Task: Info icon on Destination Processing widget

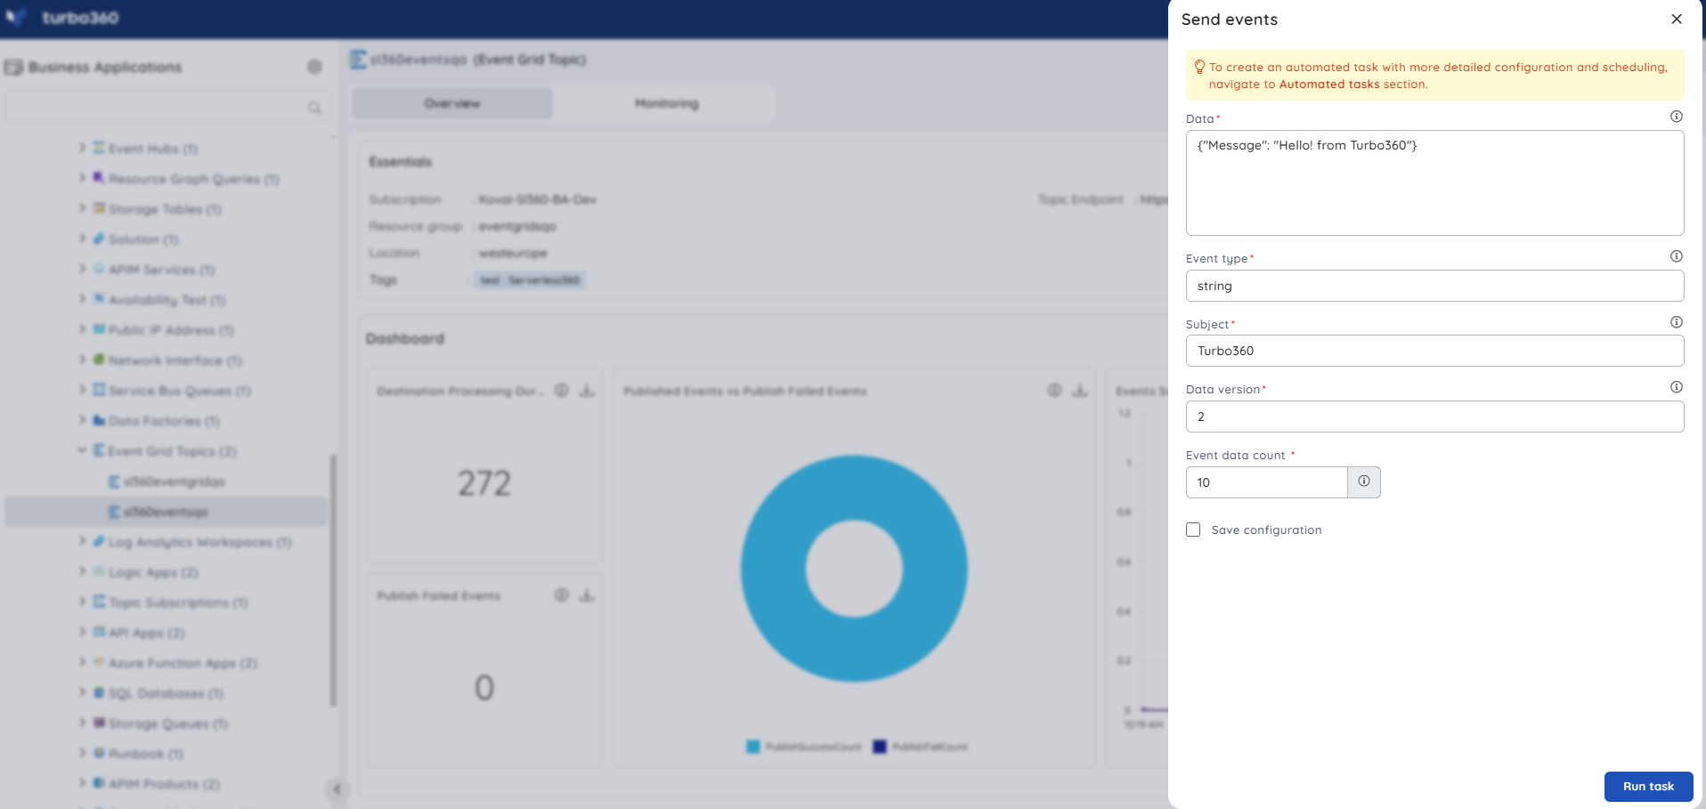Action: [562, 390]
